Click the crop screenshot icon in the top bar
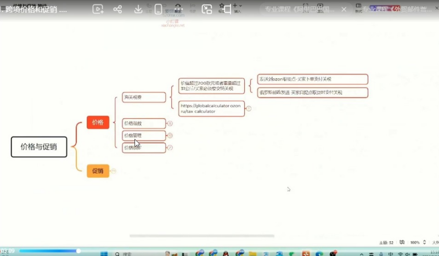 (227, 9)
